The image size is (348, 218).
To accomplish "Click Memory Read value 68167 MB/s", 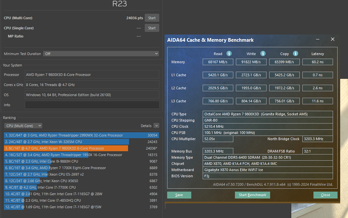I will [218, 62].
